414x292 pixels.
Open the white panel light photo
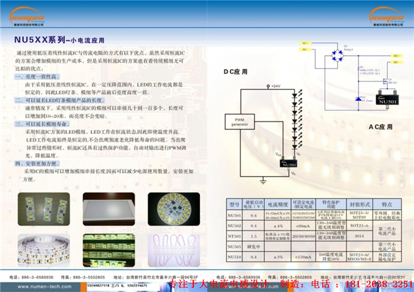pos(109,209)
